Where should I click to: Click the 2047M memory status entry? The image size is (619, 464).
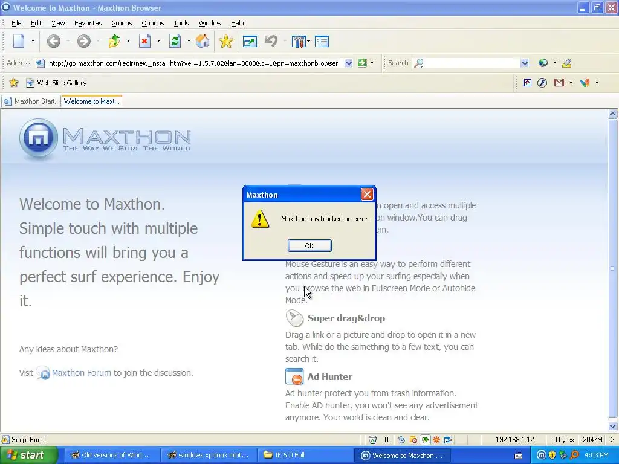(592, 440)
